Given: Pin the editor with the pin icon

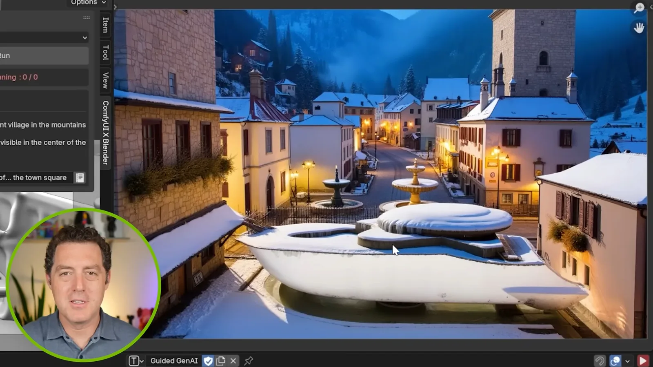Looking at the screenshot, I should [249, 361].
